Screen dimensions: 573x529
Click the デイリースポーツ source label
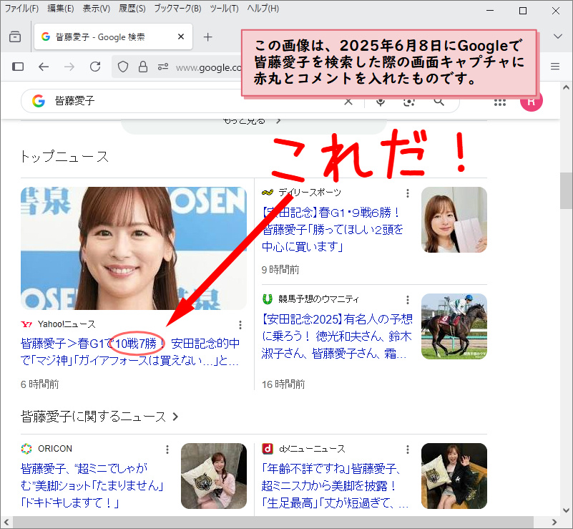(x=310, y=193)
